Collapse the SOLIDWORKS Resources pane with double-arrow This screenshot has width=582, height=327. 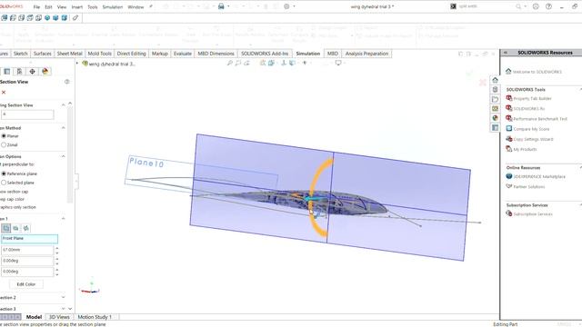tap(506, 53)
